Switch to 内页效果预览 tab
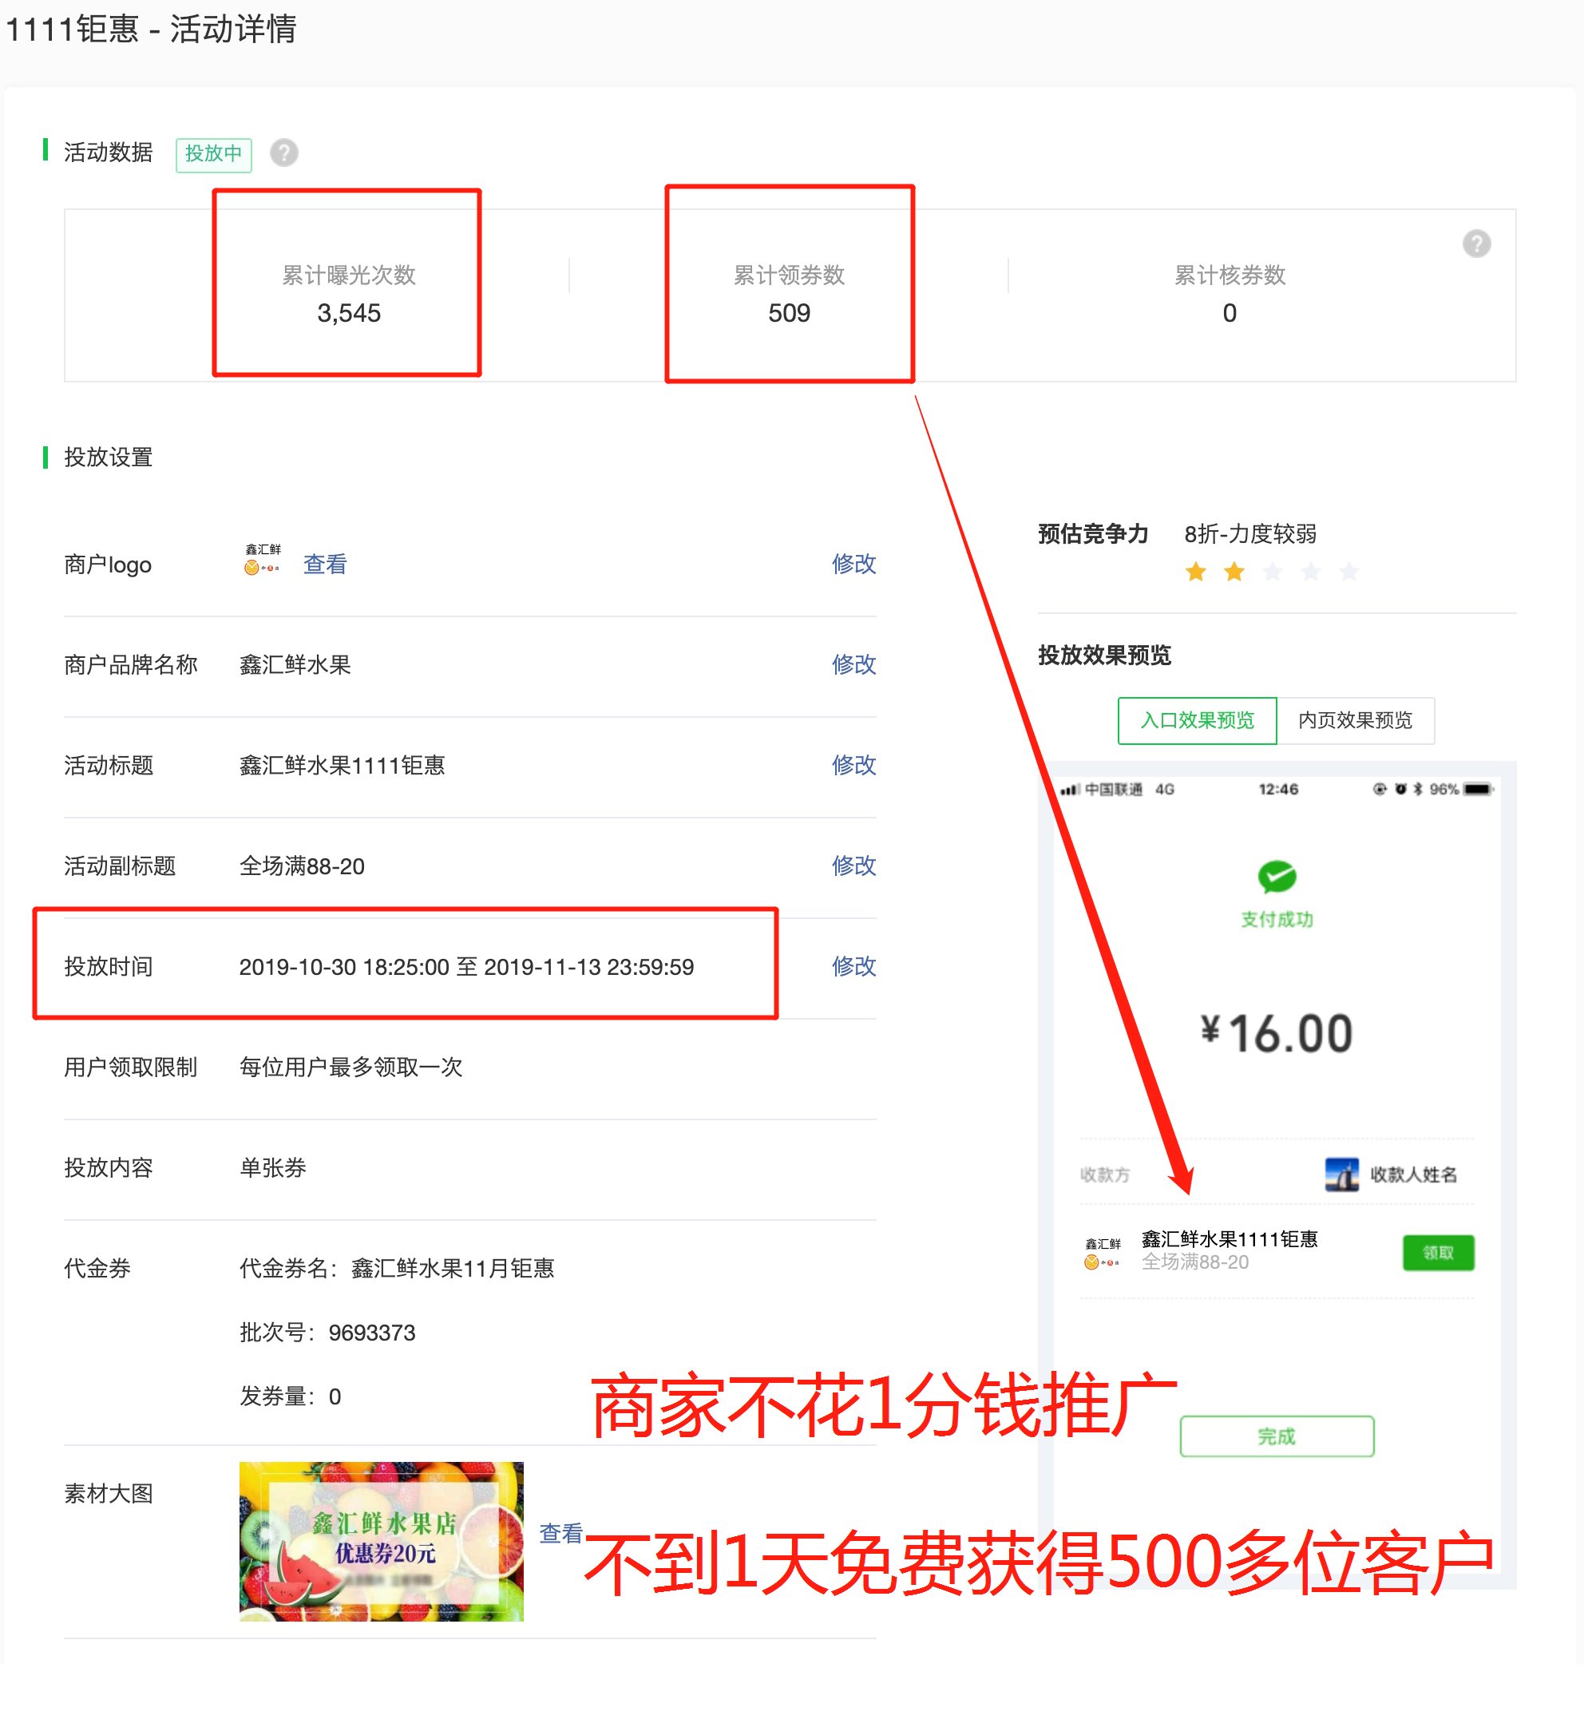1584x1731 pixels. (1355, 719)
